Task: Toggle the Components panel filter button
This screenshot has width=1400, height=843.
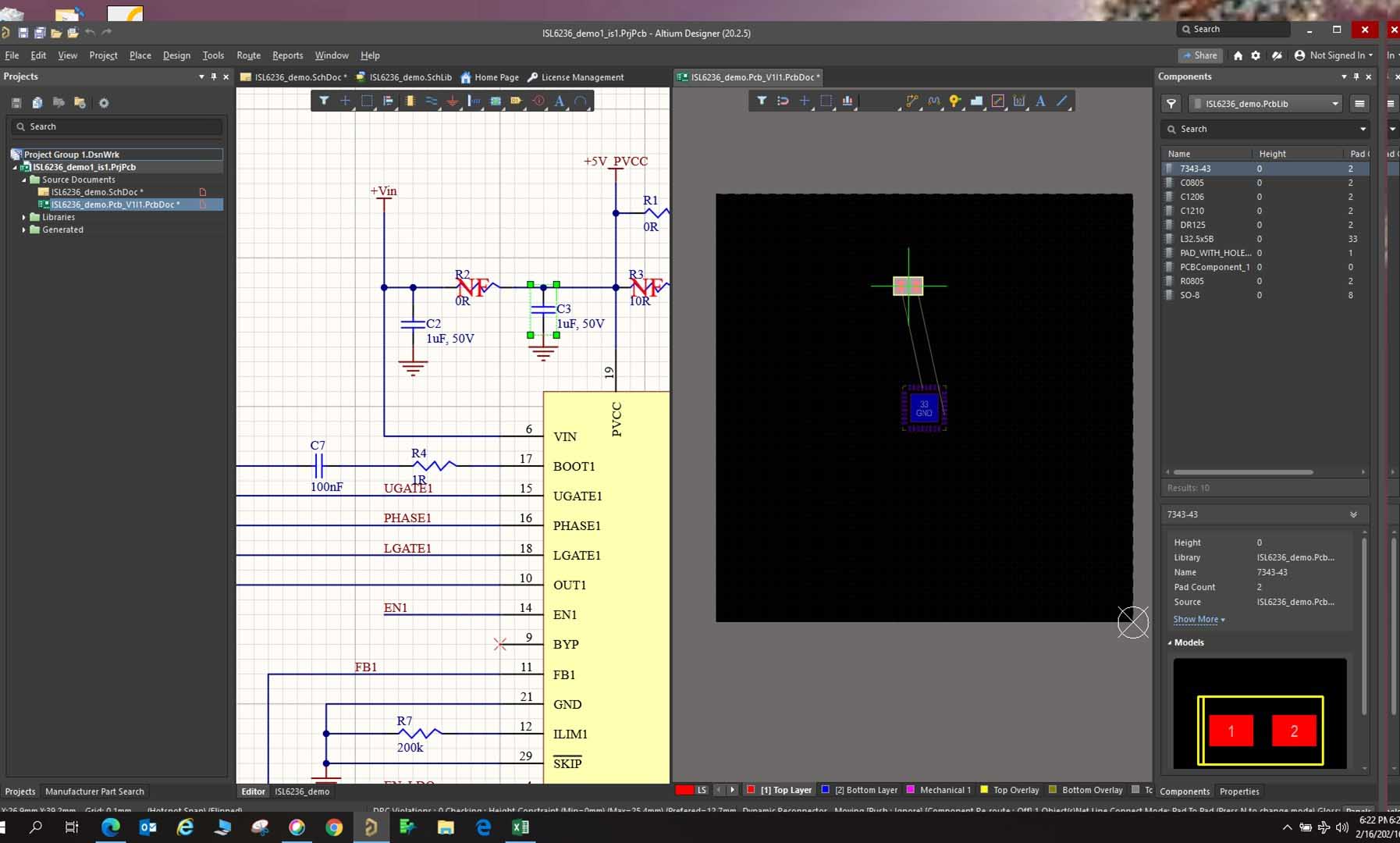Action: tap(1171, 104)
